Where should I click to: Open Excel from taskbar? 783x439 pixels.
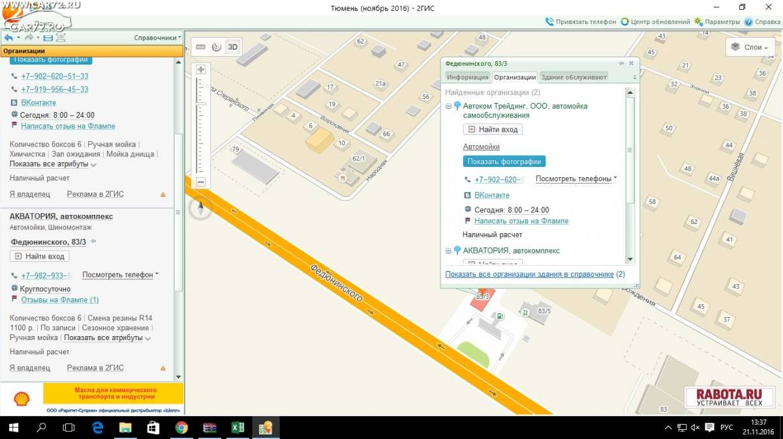click(x=238, y=427)
